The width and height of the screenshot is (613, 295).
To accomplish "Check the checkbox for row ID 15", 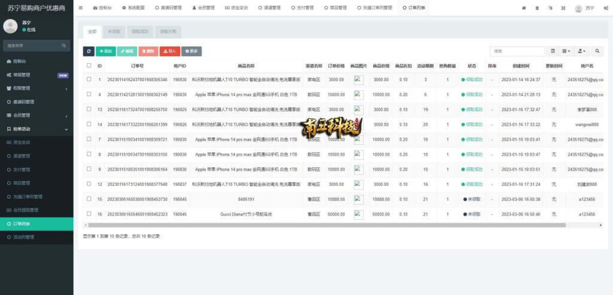I will point(89,199).
